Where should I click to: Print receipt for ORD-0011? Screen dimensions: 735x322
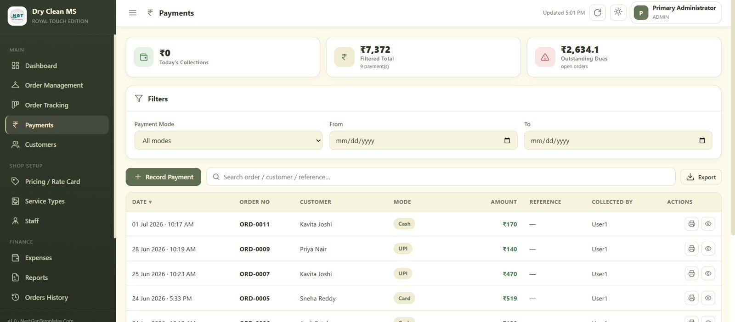691,224
